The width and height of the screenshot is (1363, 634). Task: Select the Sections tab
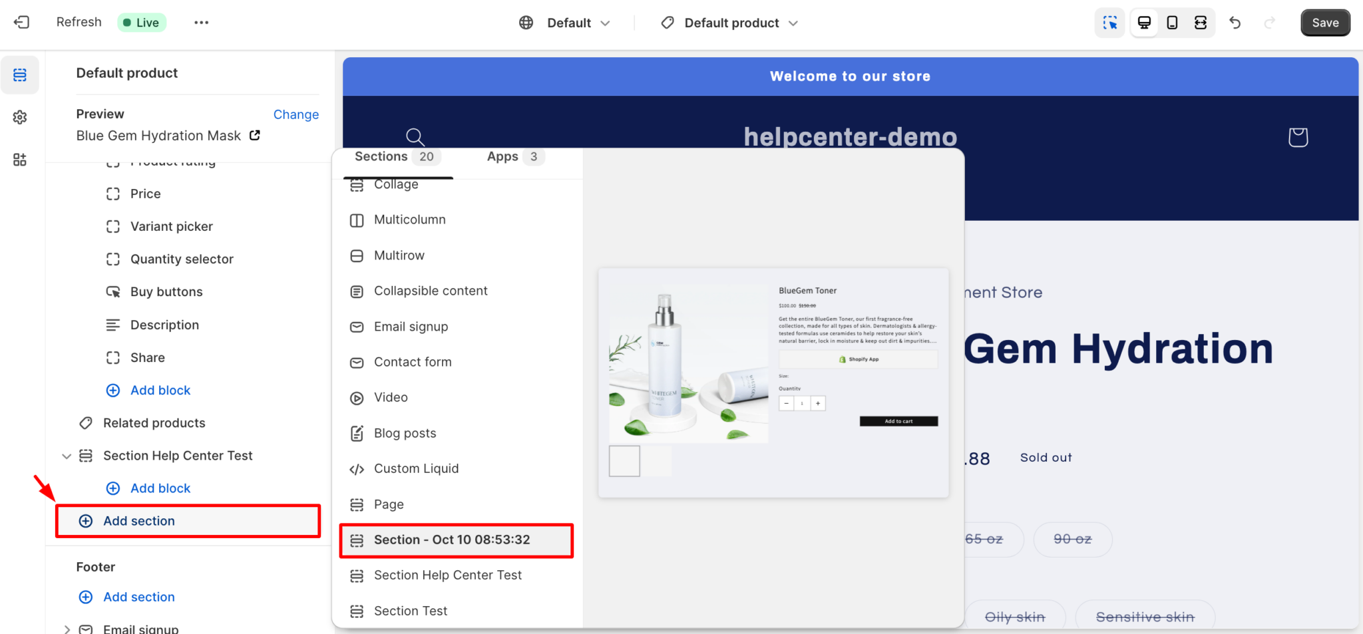380,156
